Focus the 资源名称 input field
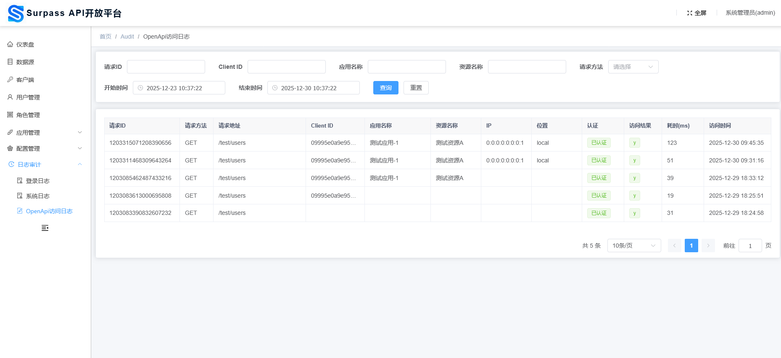This screenshot has width=781, height=358. pyautogui.click(x=527, y=67)
